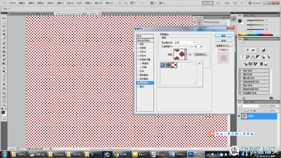Open the 混合模式 blend mode dropdown
Screen dimensions: 281x158
click(184, 42)
